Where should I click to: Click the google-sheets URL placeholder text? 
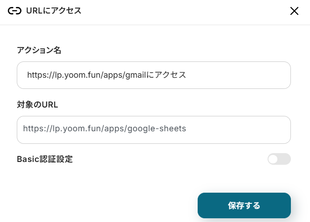104,129
